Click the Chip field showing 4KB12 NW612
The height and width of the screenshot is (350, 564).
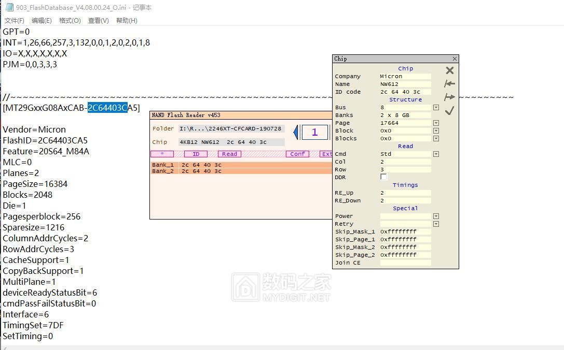pyautogui.click(x=231, y=142)
